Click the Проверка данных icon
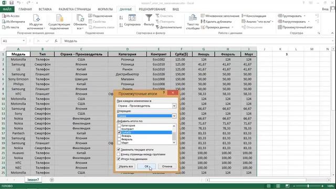336x189 pixels. click(203, 27)
